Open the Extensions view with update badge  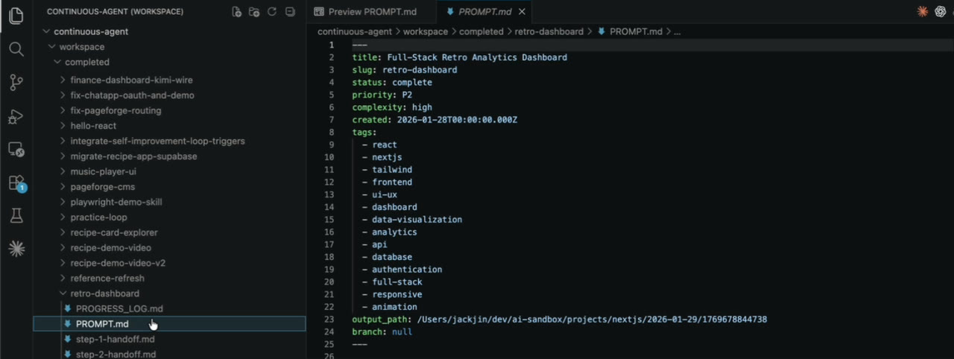(x=16, y=182)
